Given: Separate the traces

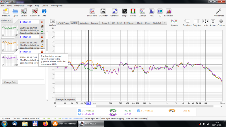Looking at the screenshot, I should point(174,23).
